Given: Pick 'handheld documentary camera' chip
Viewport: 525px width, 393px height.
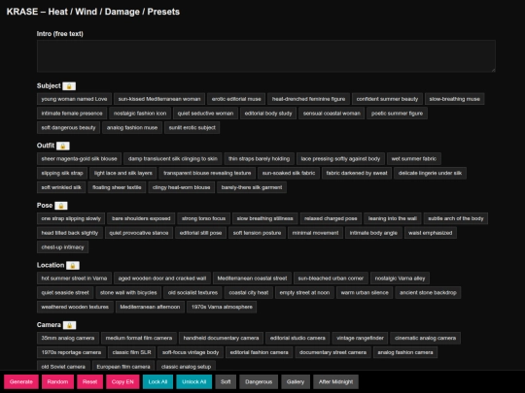Looking at the screenshot, I should (x=221, y=339).
